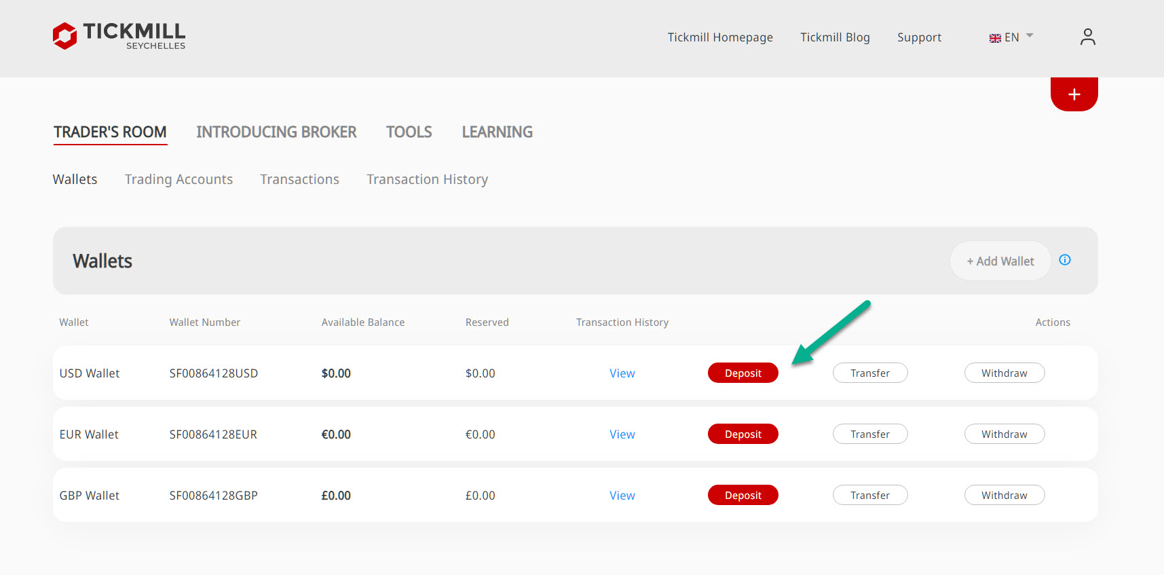Click wallet number SF00864128GBP
The image size is (1164, 575).
click(214, 496)
